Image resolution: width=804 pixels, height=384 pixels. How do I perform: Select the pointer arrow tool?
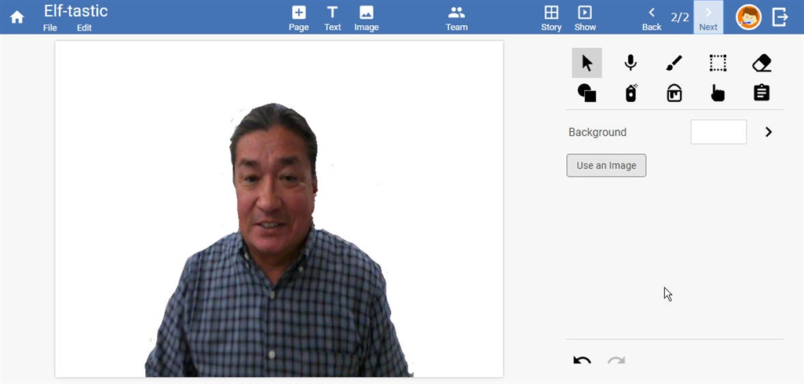(x=587, y=63)
